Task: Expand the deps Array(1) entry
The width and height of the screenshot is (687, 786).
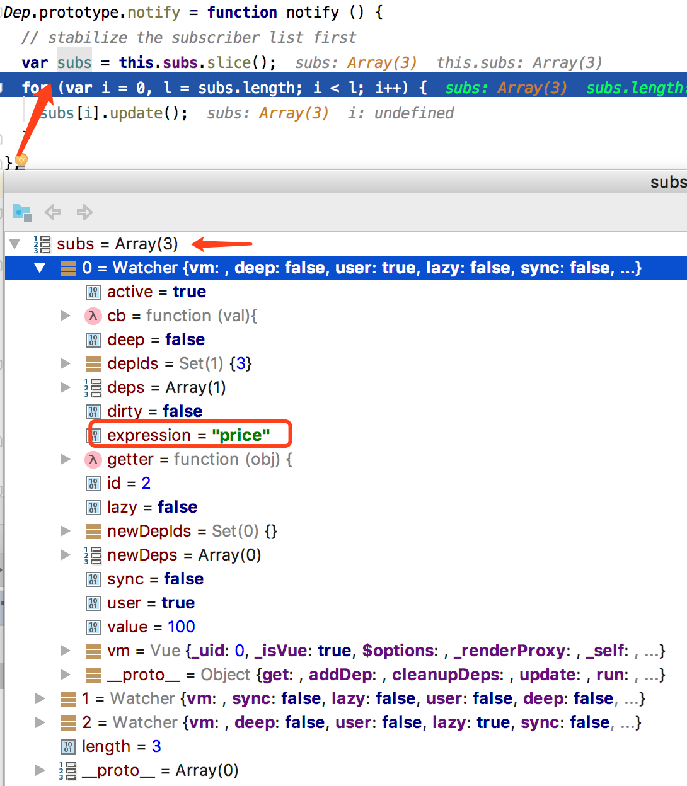Action: click(65, 388)
